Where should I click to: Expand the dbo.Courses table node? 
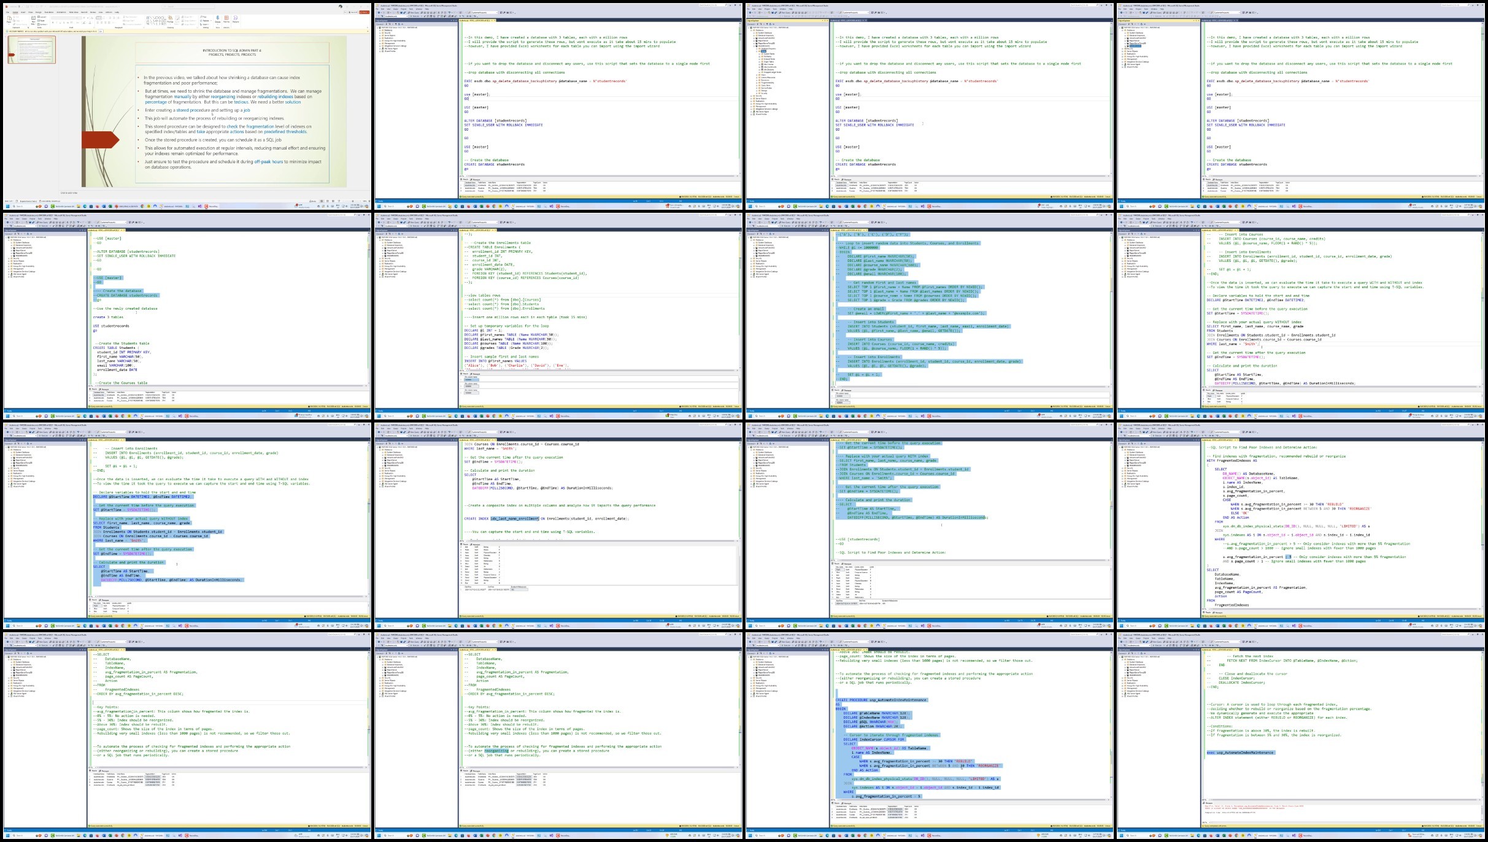pos(760,64)
